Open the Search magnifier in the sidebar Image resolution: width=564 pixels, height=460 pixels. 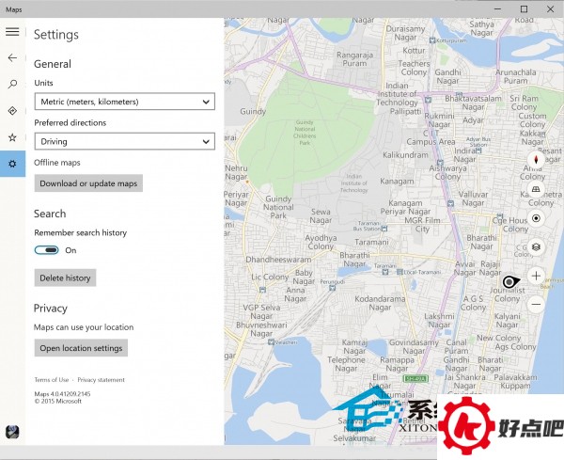point(12,85)
